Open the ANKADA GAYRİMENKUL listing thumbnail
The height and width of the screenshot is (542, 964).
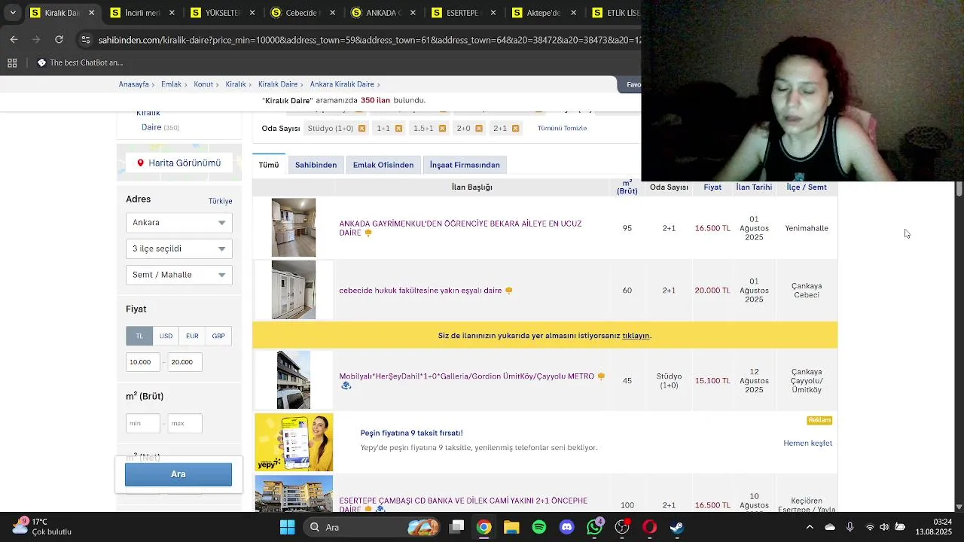coord(294,227)
